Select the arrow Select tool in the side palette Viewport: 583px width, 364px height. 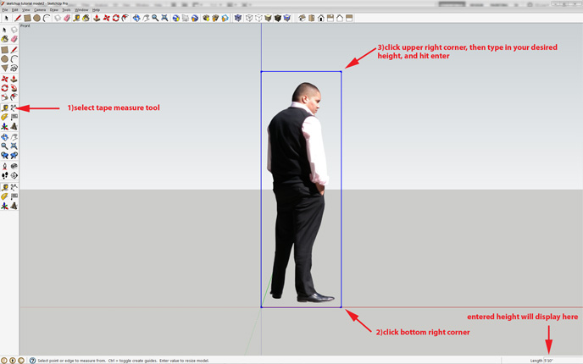pyautogui.click(x=4, y=30)
